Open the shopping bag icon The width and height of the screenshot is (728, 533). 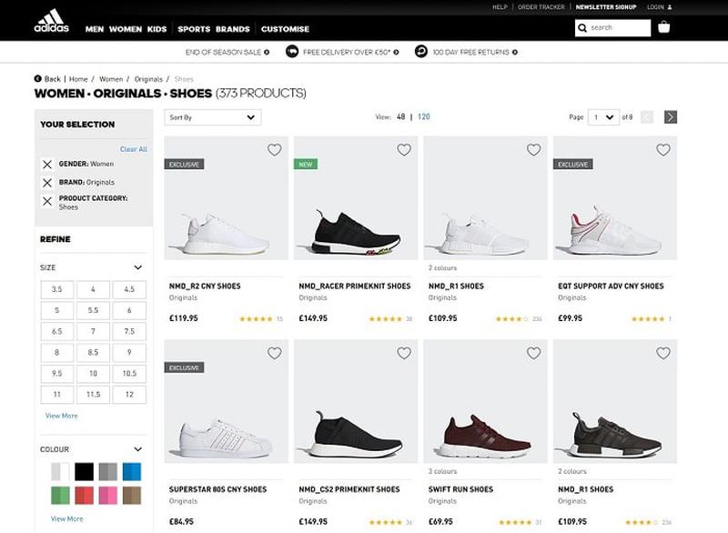point(664,27)
